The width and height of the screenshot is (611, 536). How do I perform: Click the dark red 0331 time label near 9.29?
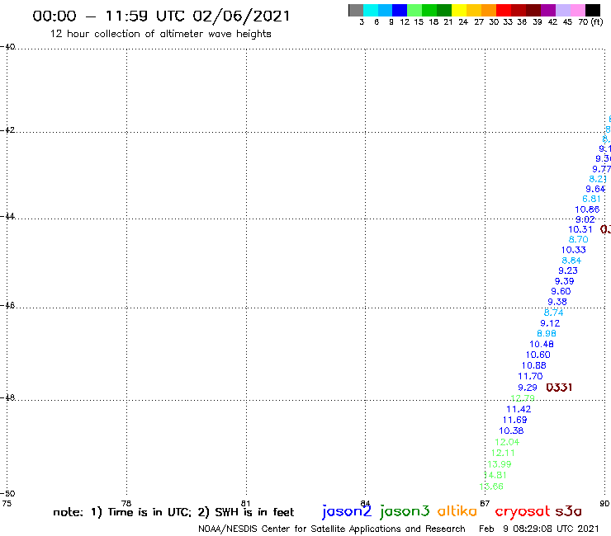pyautogui.click(x=559, y=388)
